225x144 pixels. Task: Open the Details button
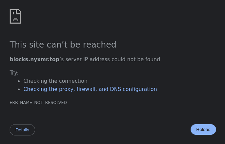22,130
